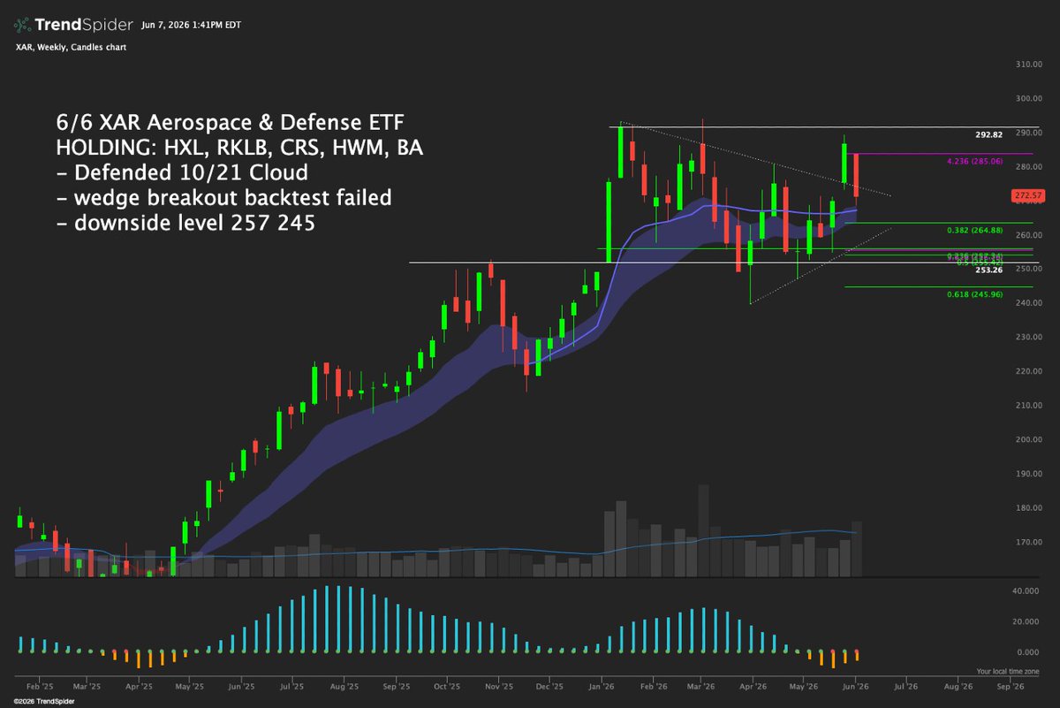Image resolution: width=1060 pixels, height=708 pixels.
Task: Click the 250.00 price axis label
Action: pyautogui.click(x=1027, y=270)
